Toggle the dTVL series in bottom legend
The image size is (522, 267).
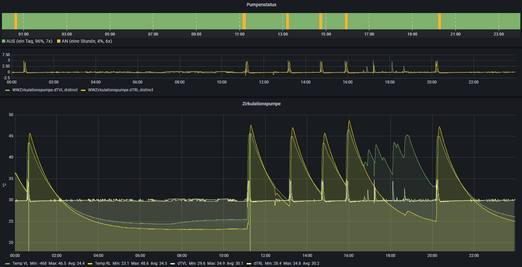coord(182,263)
